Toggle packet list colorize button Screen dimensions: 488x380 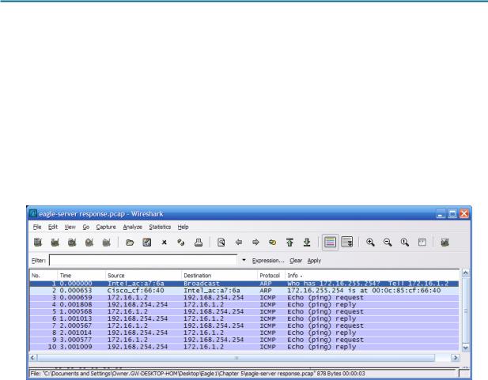click(x=330, y=243)
